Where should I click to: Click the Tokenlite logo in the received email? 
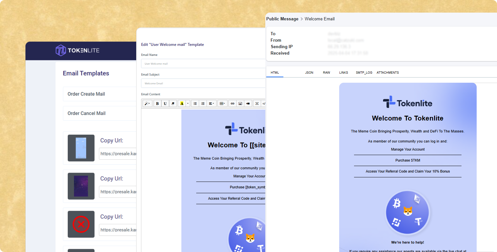pyautogui.click(x=408, y=102)
